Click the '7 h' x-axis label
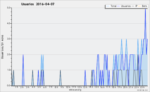Image resolution: width=150 pixels, height=92 pixels. pyautogui.click(x=50, y=87)
